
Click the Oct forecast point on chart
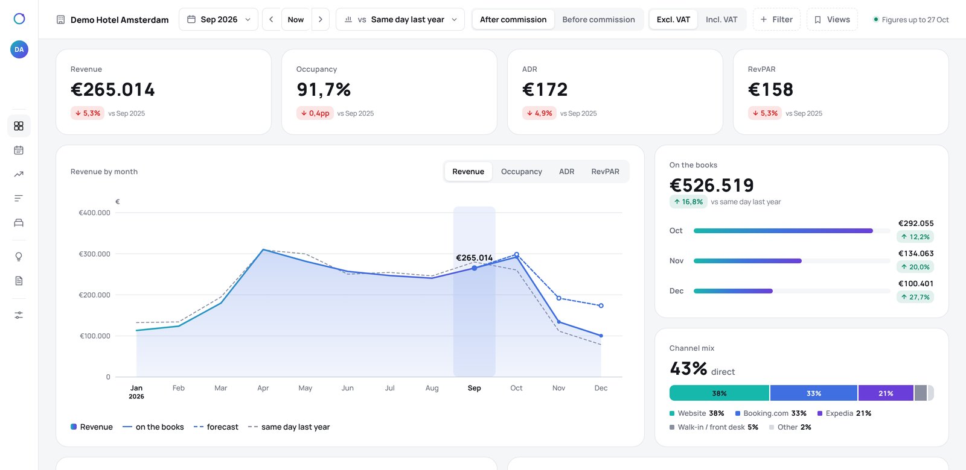click(x=516, y=254)
